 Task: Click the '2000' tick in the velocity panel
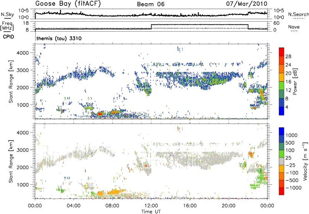pos(22,167)
